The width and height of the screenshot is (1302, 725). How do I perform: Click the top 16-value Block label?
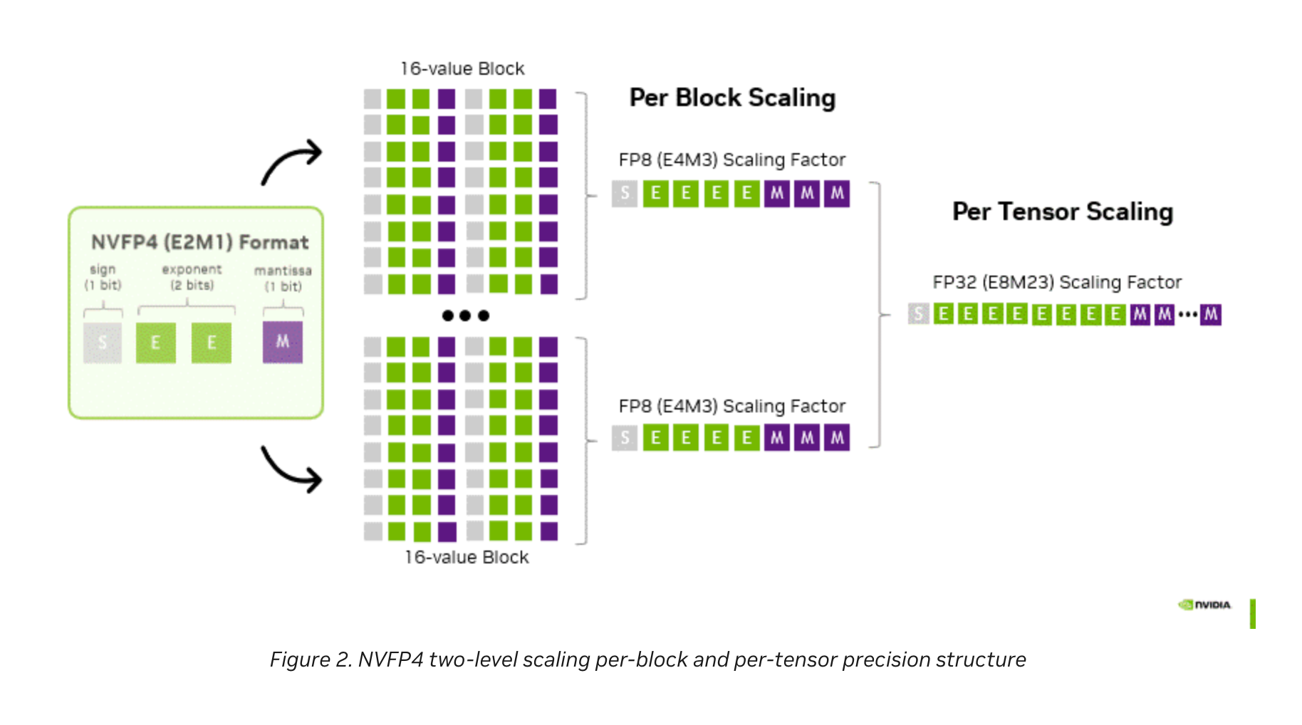(x=462, y=69)
